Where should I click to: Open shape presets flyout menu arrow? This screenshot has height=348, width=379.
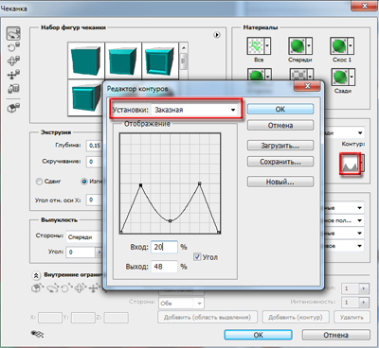click(217, 35)
